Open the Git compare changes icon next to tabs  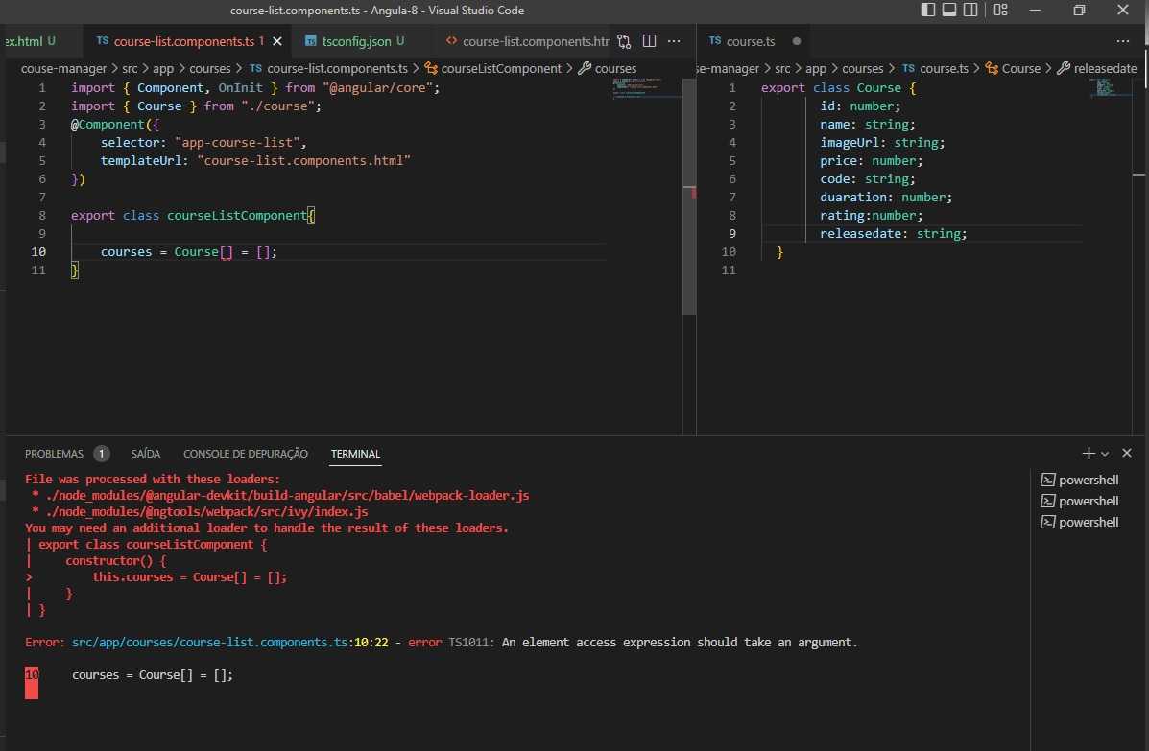[624, 41]
